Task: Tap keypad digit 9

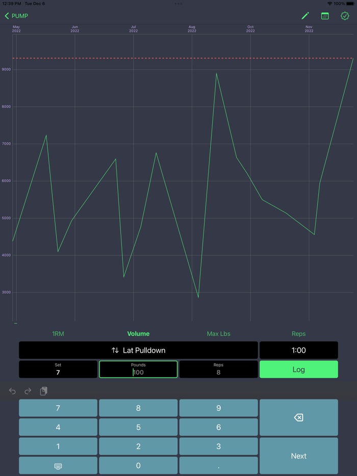Action: [x=218, y=408]
